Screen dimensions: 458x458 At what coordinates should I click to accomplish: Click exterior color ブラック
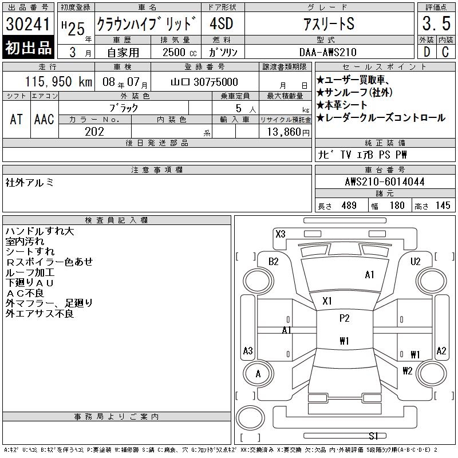pyautogui.click(x=124, y=108)
